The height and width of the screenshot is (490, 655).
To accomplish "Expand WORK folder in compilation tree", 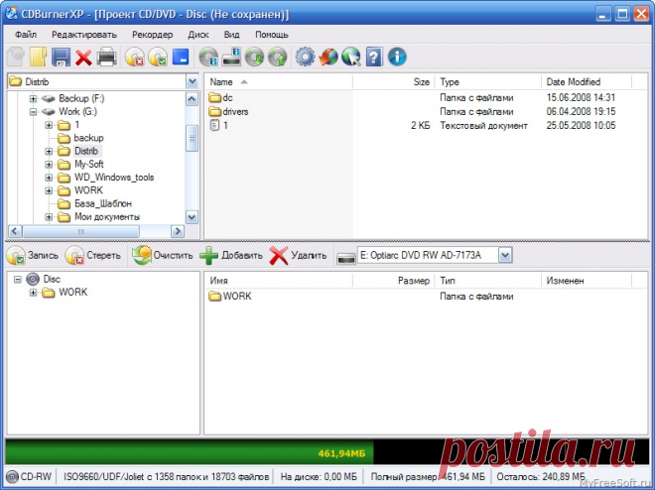I will click(33, 293).
